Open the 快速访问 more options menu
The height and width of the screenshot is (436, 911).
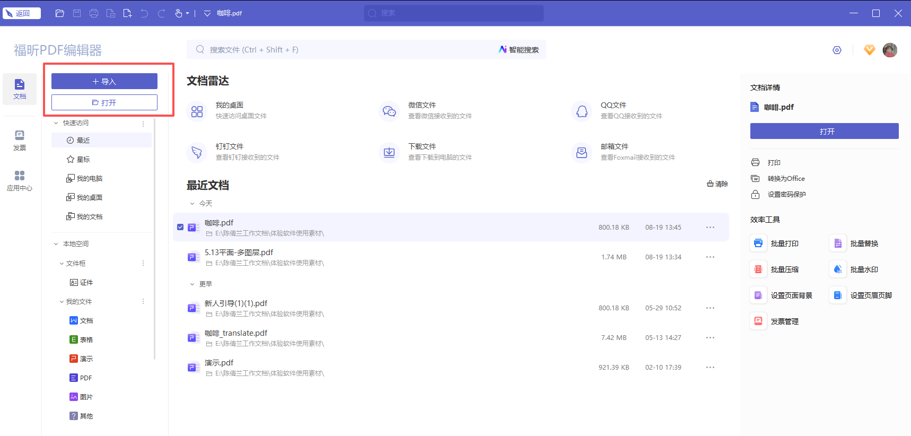(143, 124)
